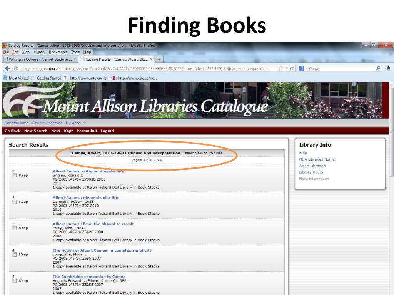Screen dimensions: 394x295
Task: Click the Search/Home link
Action: (x=17, y=123)
